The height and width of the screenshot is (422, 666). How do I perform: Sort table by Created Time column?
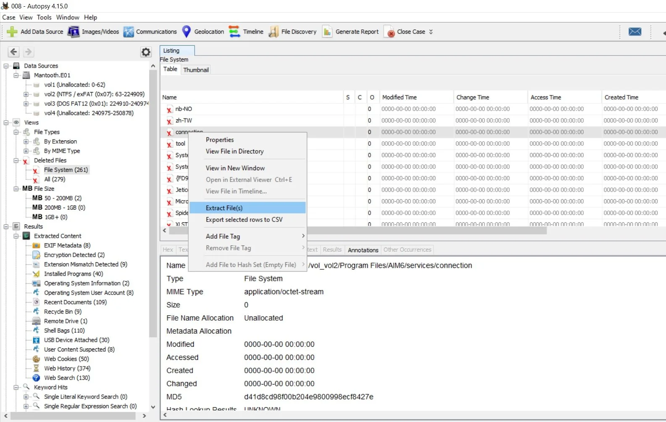634,97
